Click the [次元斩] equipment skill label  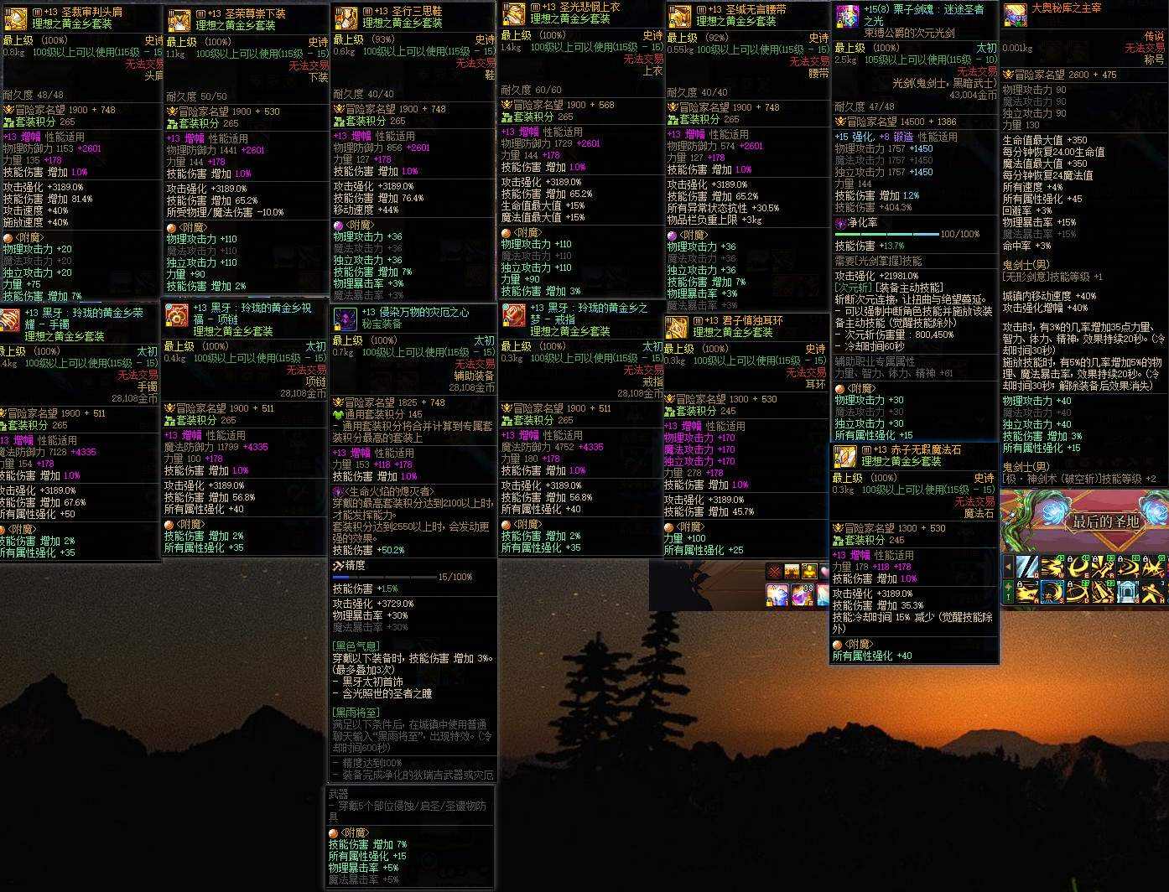853,287
